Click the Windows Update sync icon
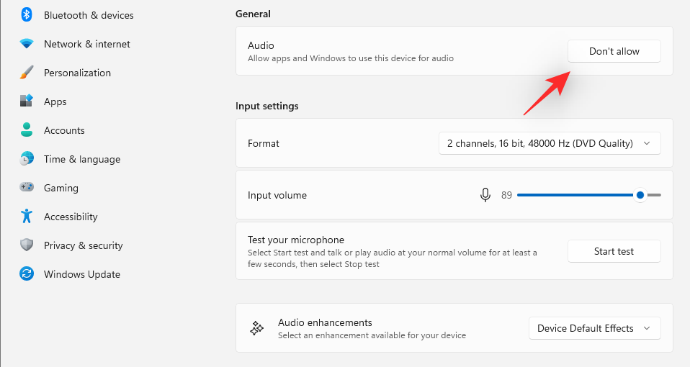Screen dimensions: 690x367 click(27, 274)
